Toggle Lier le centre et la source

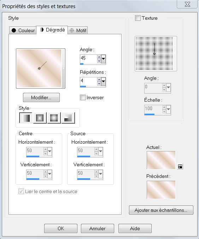pos(21,191)
